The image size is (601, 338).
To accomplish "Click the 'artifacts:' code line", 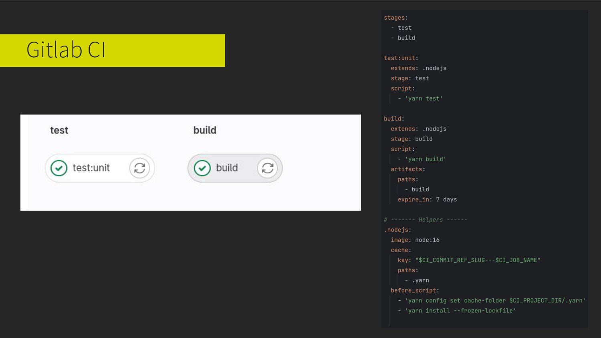I will 408,169.
